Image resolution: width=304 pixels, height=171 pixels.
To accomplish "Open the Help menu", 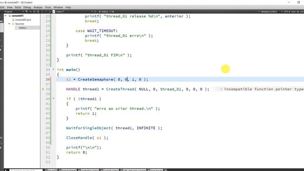I will [x=68, y=8].
